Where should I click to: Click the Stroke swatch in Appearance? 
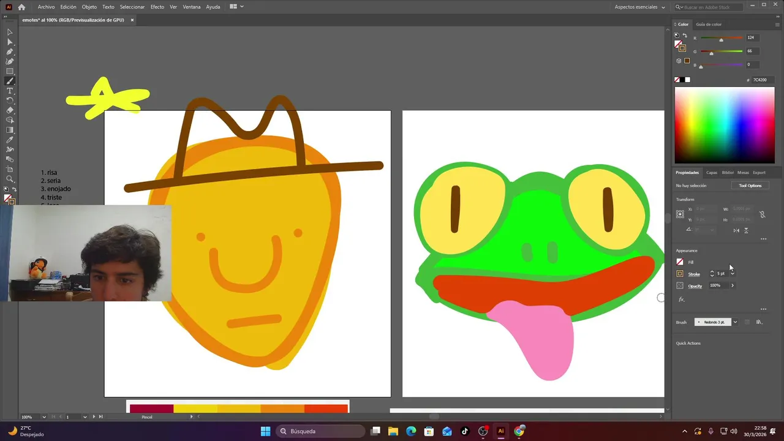(x=680, y=274)
